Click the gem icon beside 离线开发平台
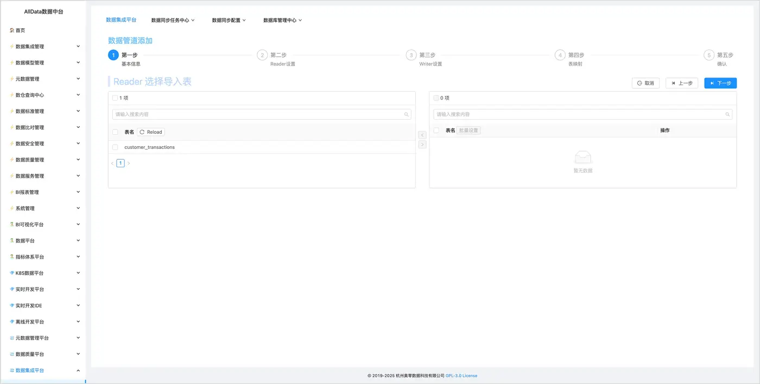 (x=12, y=322)
